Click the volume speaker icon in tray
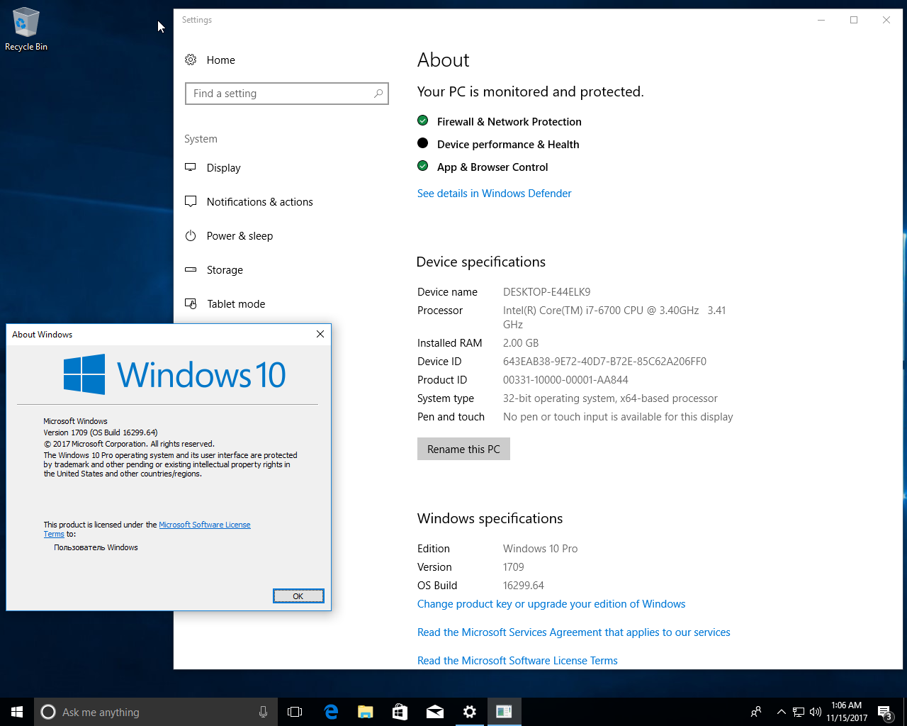 click(x=815, y=712)
